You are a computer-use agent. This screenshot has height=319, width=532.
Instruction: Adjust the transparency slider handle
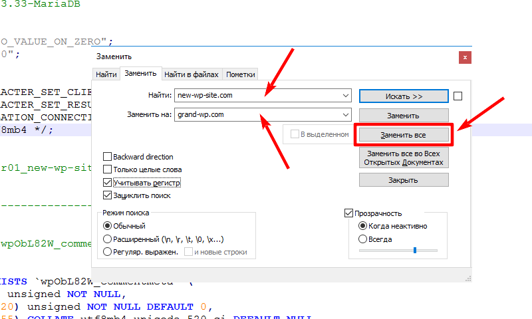(415, 251)
